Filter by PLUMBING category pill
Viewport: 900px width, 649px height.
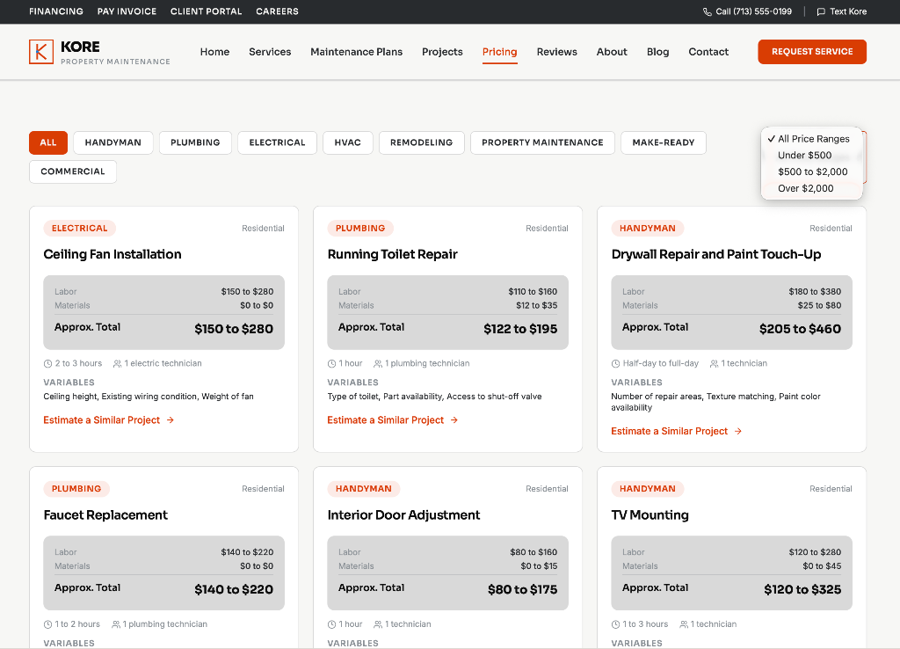pyautogui.click(x=195, y=142)
